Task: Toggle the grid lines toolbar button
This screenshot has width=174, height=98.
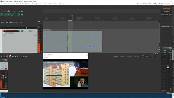Action: [x=15, y=14]
